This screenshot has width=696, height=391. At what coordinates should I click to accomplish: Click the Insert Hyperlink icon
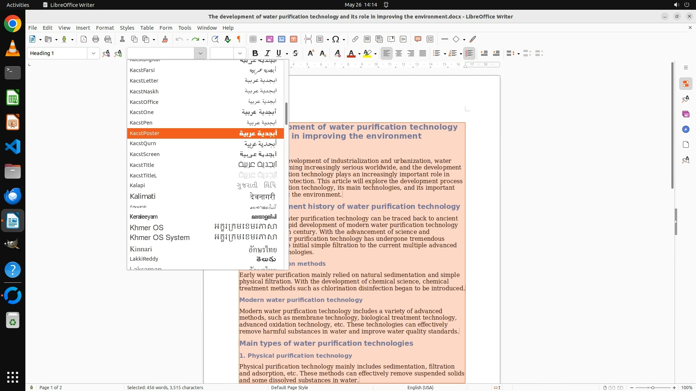(355, 39)
